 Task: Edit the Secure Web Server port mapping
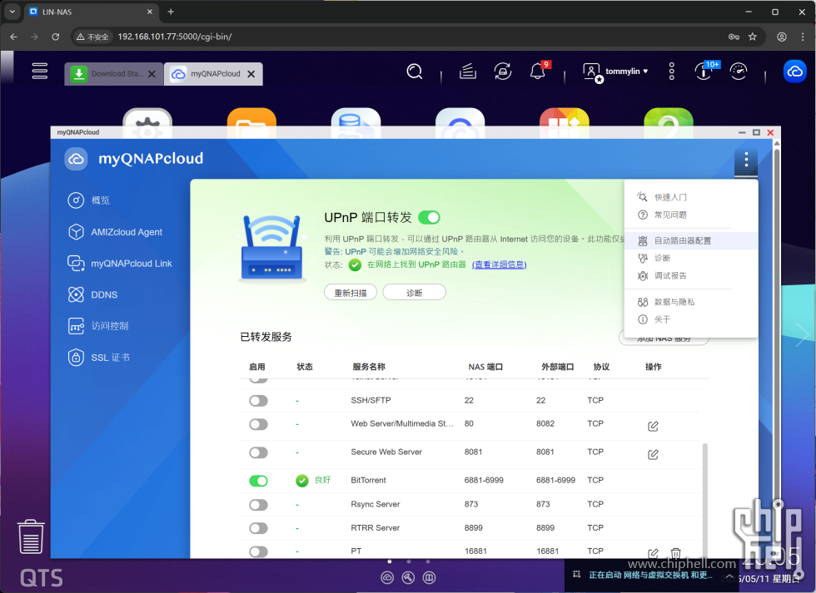tap(653, 455)
